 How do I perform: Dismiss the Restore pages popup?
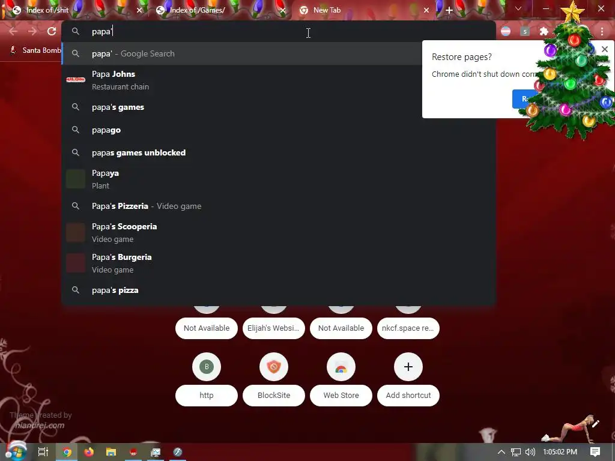point(604,49)
